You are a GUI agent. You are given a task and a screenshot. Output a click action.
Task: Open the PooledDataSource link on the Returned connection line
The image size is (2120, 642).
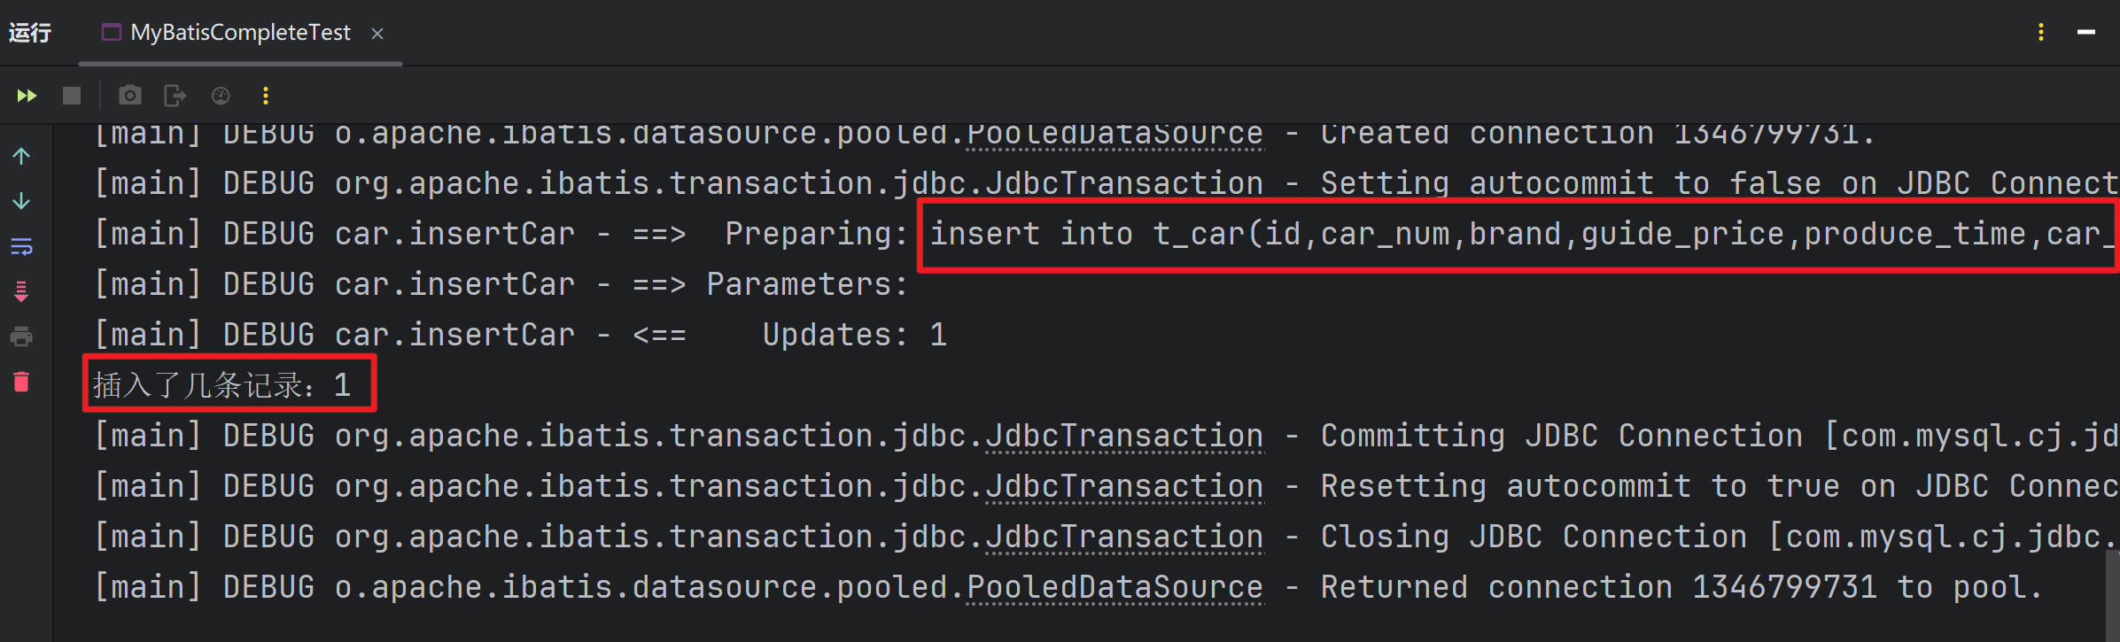[1114, 588]
